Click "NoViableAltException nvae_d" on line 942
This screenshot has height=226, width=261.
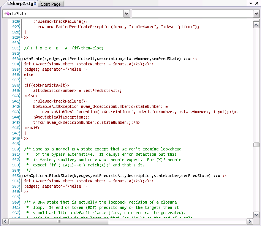(x=65, y=106)
